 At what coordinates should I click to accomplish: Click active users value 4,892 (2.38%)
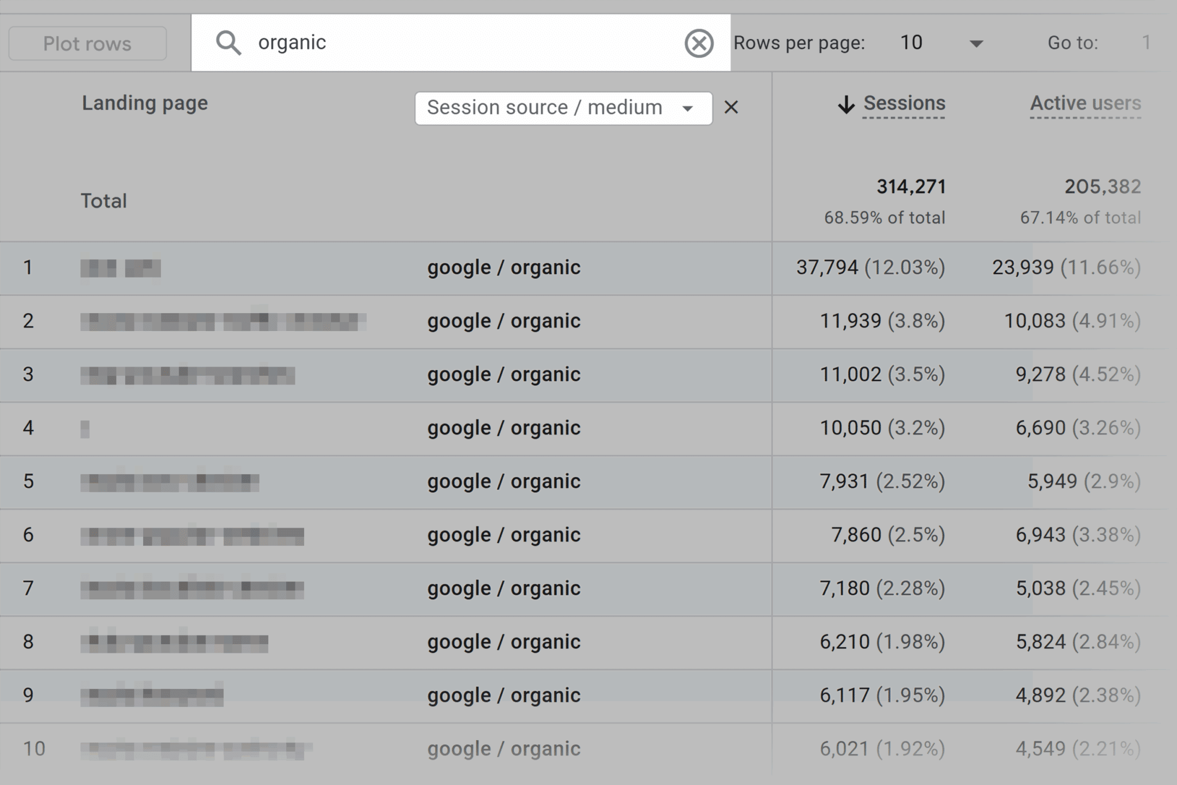pos(1078,695)
